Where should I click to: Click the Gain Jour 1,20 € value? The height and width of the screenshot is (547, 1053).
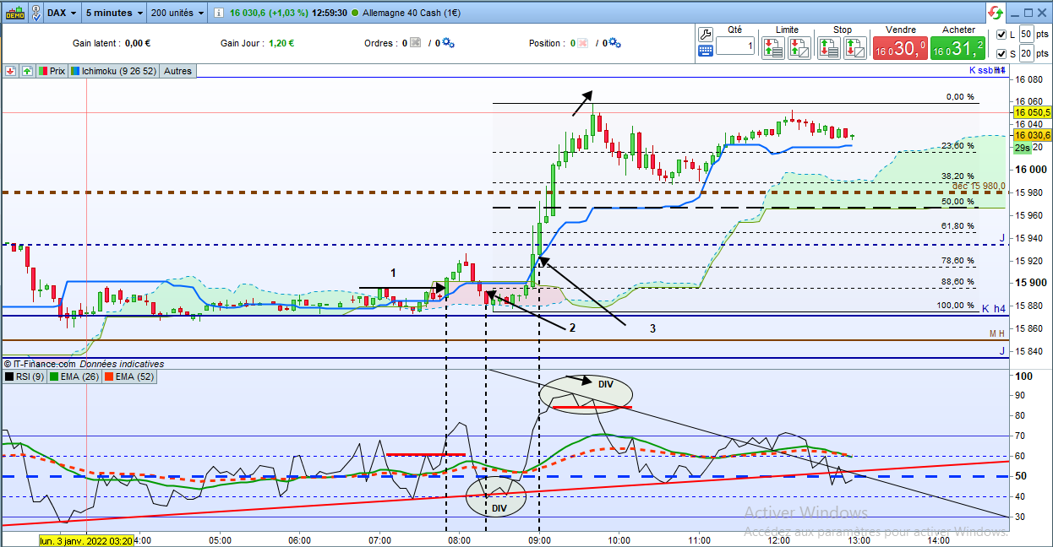pos(281,43)
